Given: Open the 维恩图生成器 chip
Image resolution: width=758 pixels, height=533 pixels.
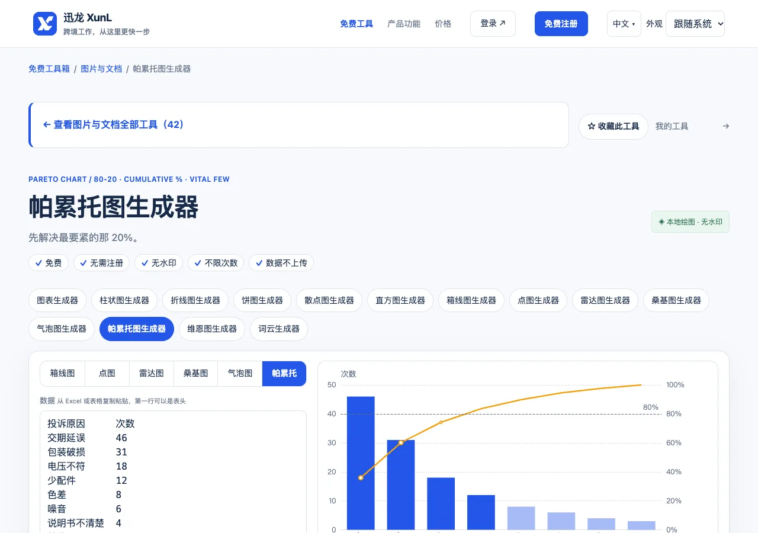Looking at the screenshot, I should [212, 329].
